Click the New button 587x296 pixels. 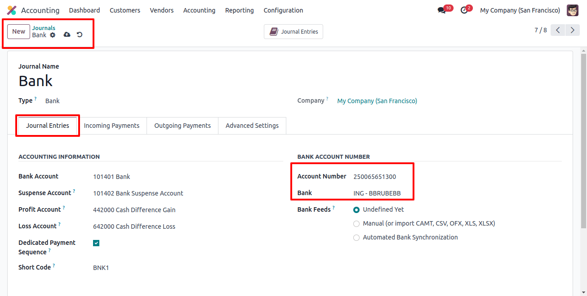18,31
